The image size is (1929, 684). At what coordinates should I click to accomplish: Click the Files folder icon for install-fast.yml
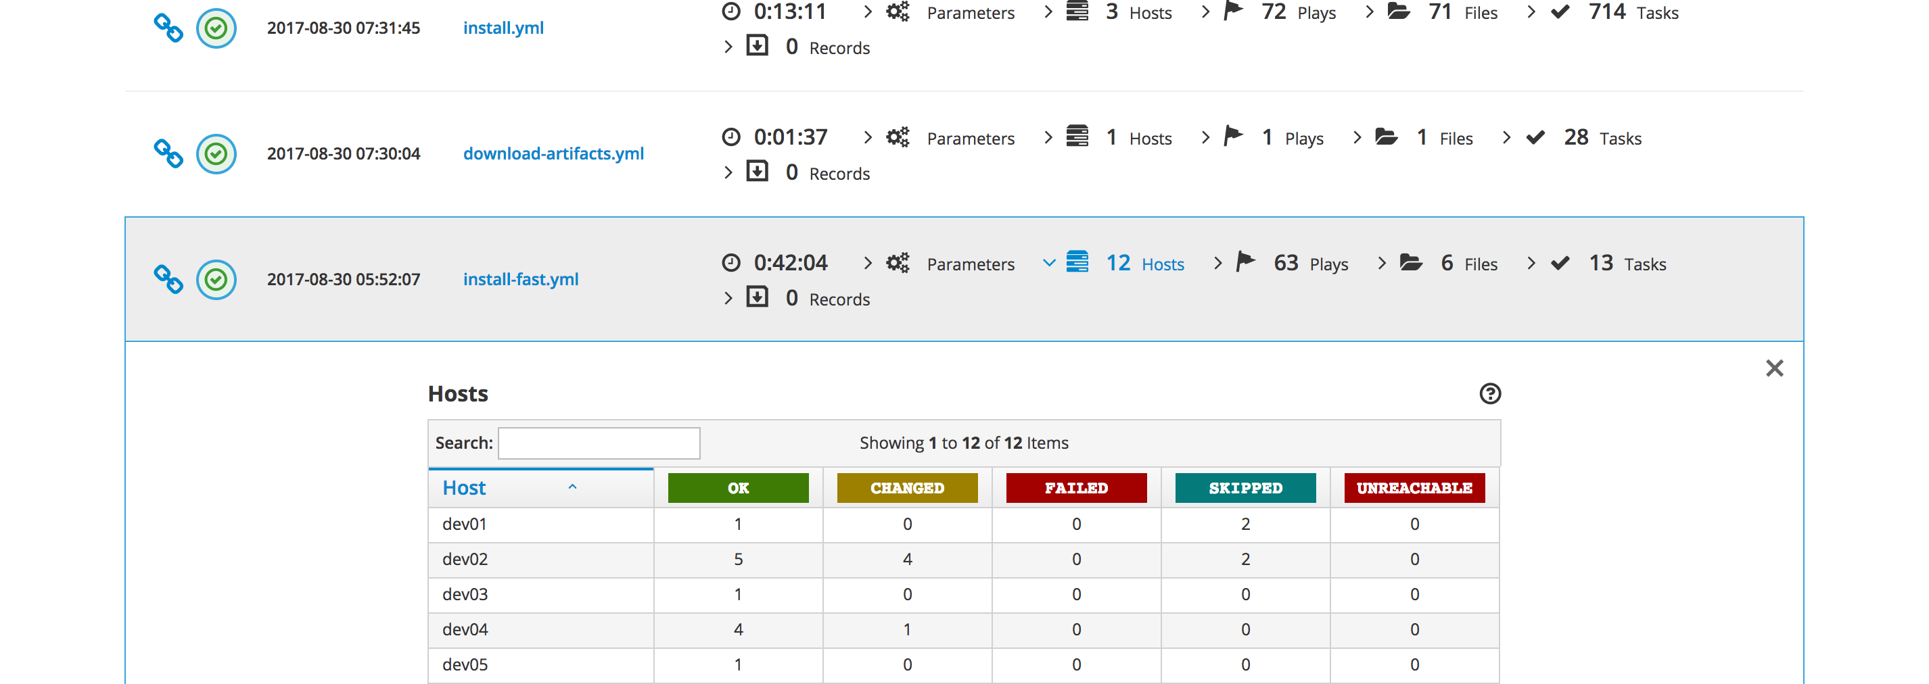pyautogui.click(x=1412, y=263)
